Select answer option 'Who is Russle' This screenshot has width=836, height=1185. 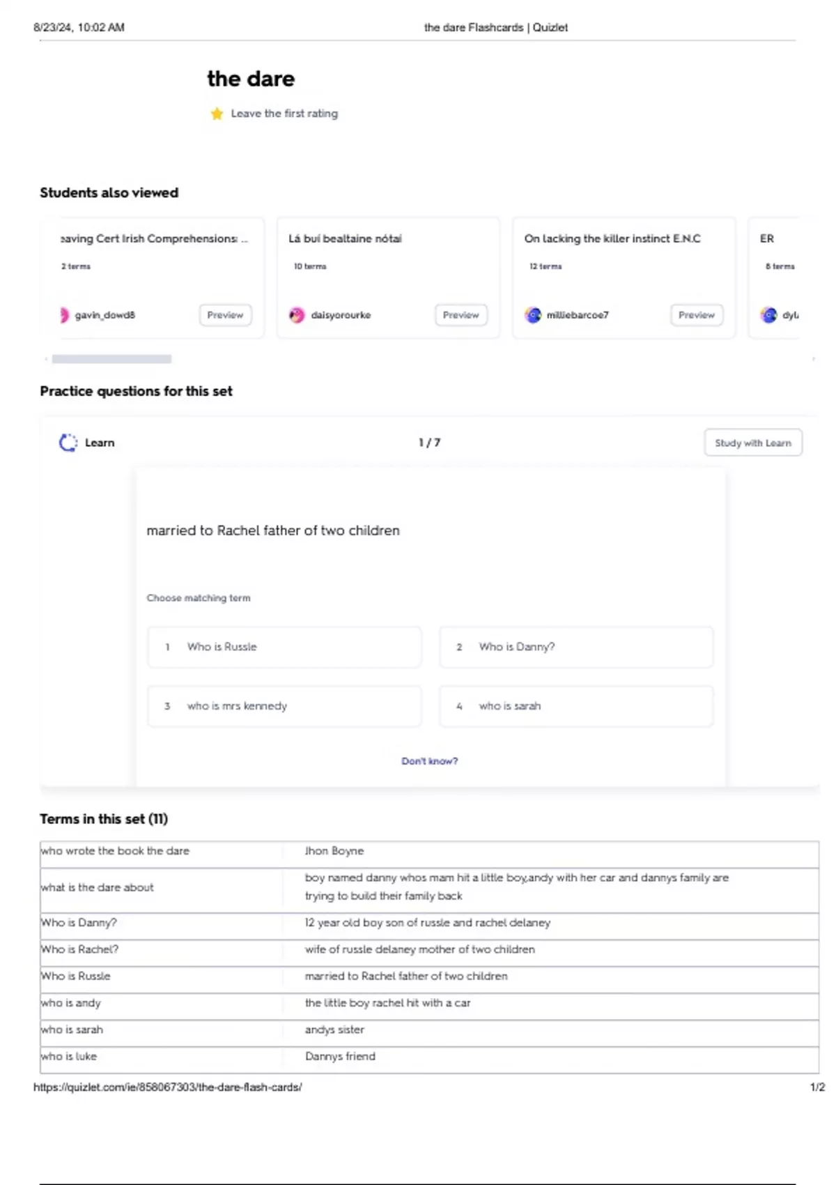[284, 647]
